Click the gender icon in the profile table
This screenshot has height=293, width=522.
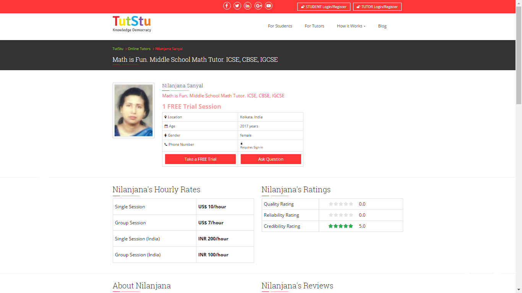point(165,135)
